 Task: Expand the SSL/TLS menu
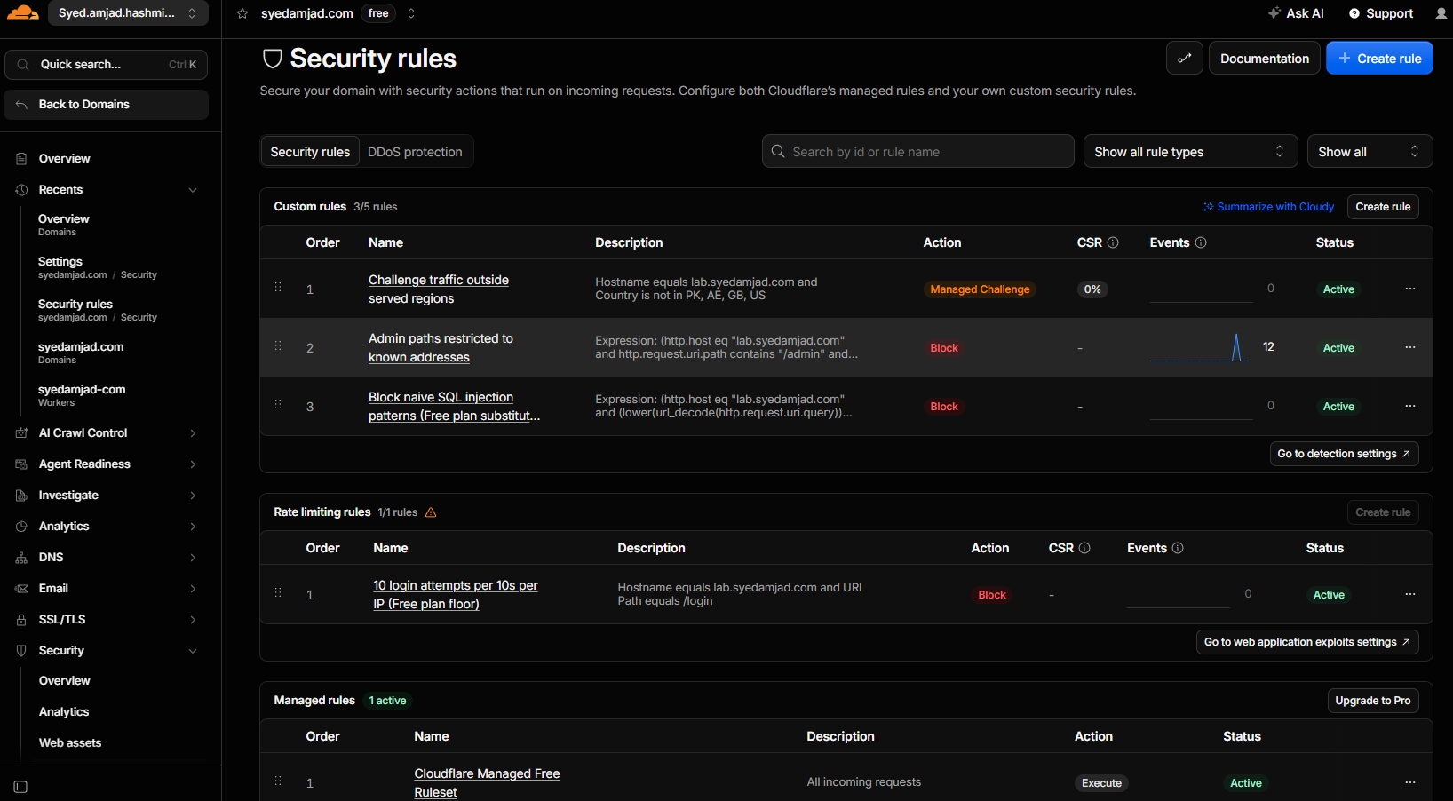pos(193,620)
